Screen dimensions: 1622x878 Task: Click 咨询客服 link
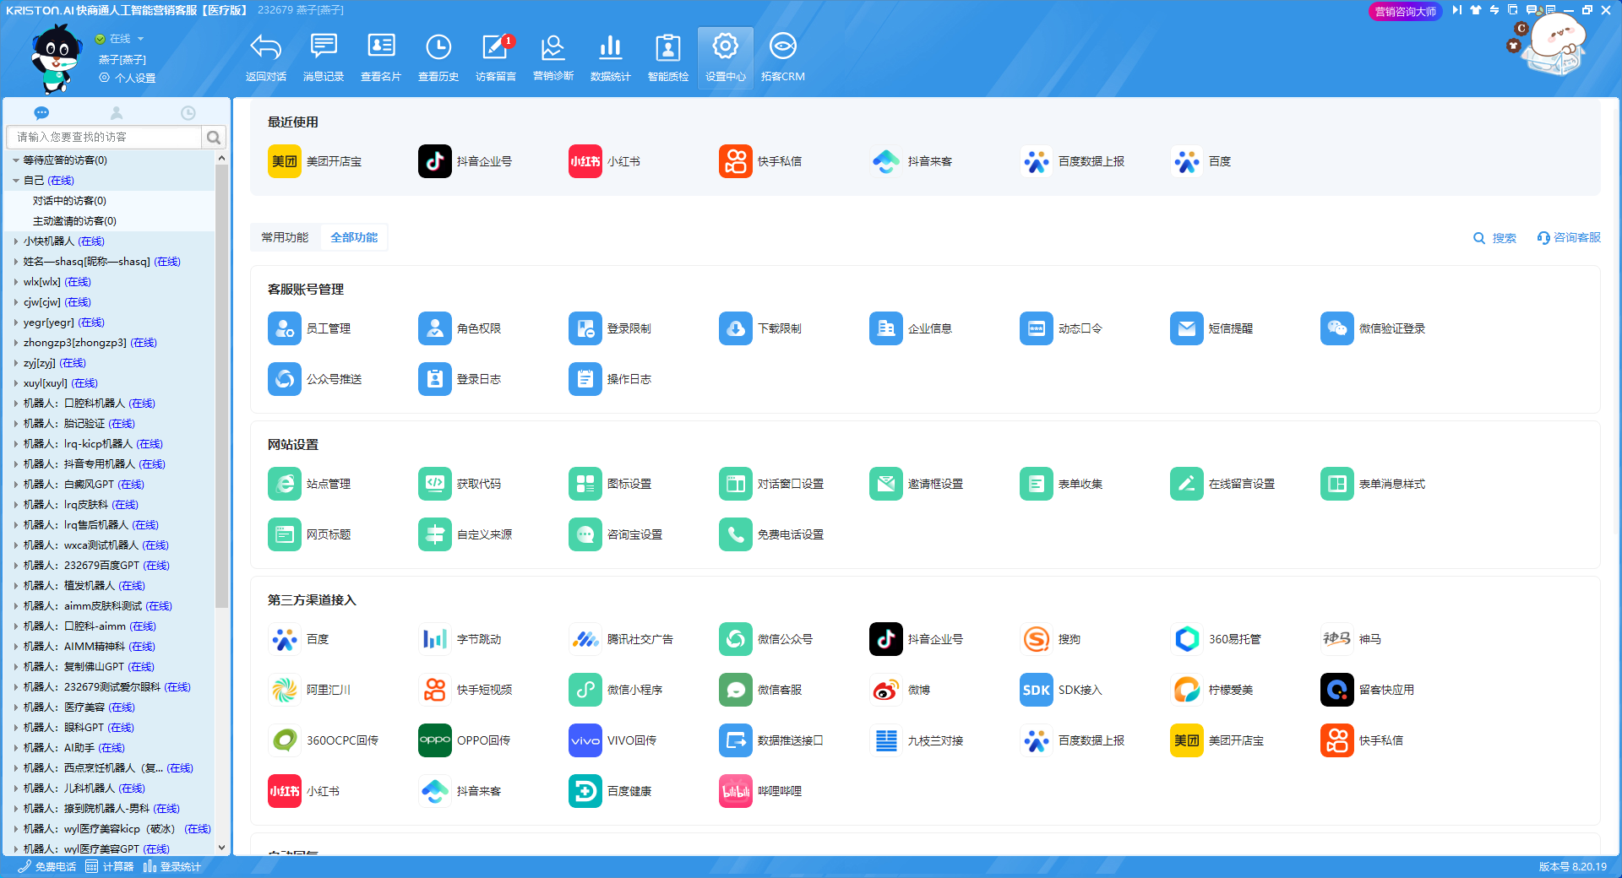tap(1569, 238)
